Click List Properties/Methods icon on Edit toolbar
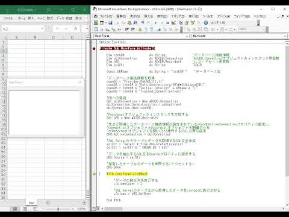The width and height of the screenshot is (289, 217). [x=96, y=30]
